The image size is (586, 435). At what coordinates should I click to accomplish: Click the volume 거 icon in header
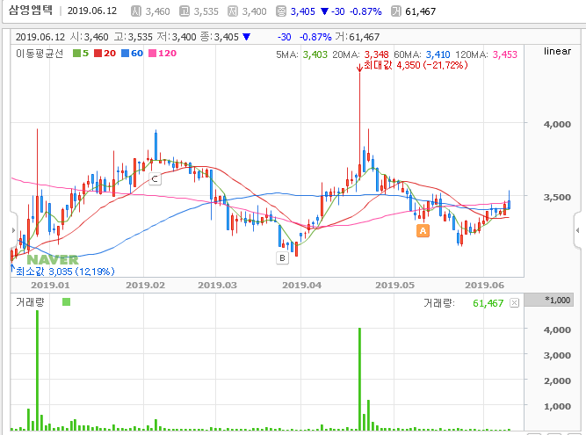(395, 11)
